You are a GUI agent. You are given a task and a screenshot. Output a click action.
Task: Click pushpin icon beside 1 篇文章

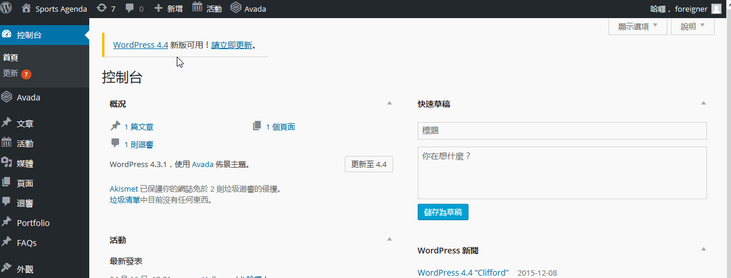click(115, 126)
